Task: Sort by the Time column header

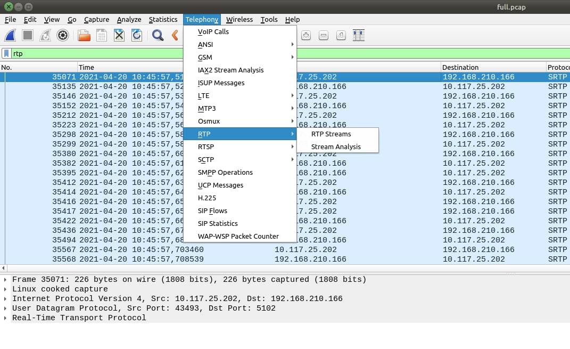Action: (130, 67)
